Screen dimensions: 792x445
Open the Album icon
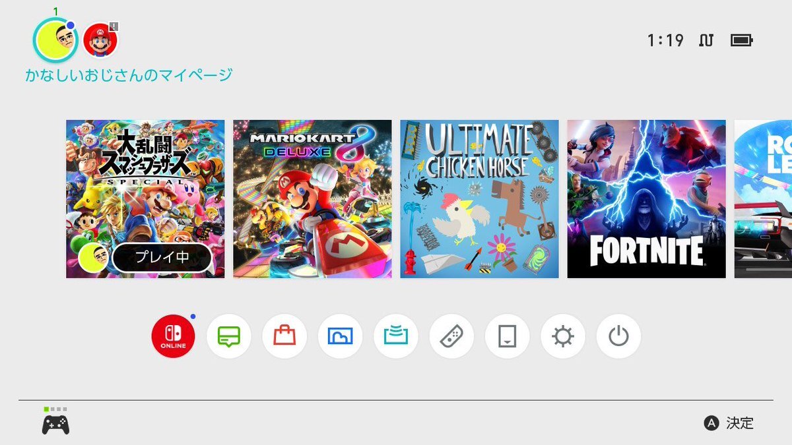(x=340, y=336)
